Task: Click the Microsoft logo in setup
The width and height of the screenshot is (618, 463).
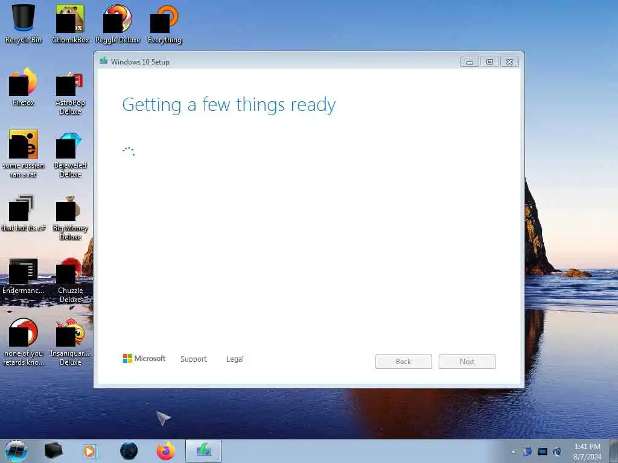Action: [144, 358]
